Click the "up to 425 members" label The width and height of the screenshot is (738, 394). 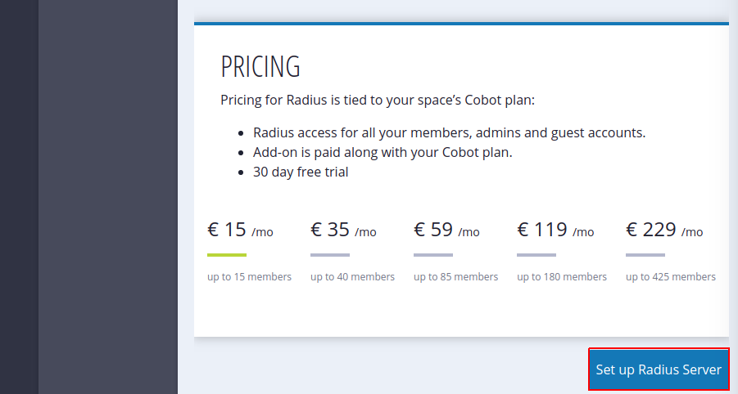(x=671, y=277)
